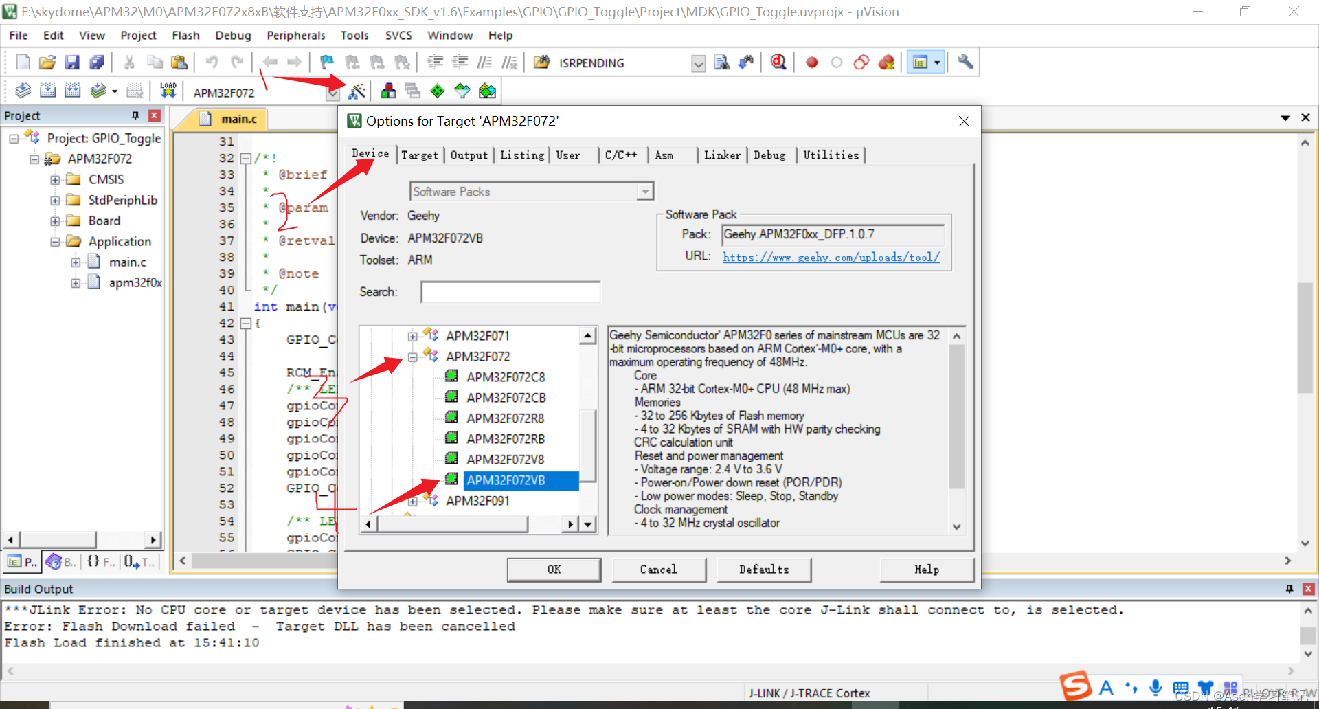Switch to the Target tab
This screenshot has height=709, width=1319.
(x=419, y=155)
